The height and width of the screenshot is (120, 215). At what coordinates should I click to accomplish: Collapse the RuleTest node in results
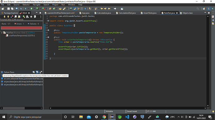click(2, 33)
